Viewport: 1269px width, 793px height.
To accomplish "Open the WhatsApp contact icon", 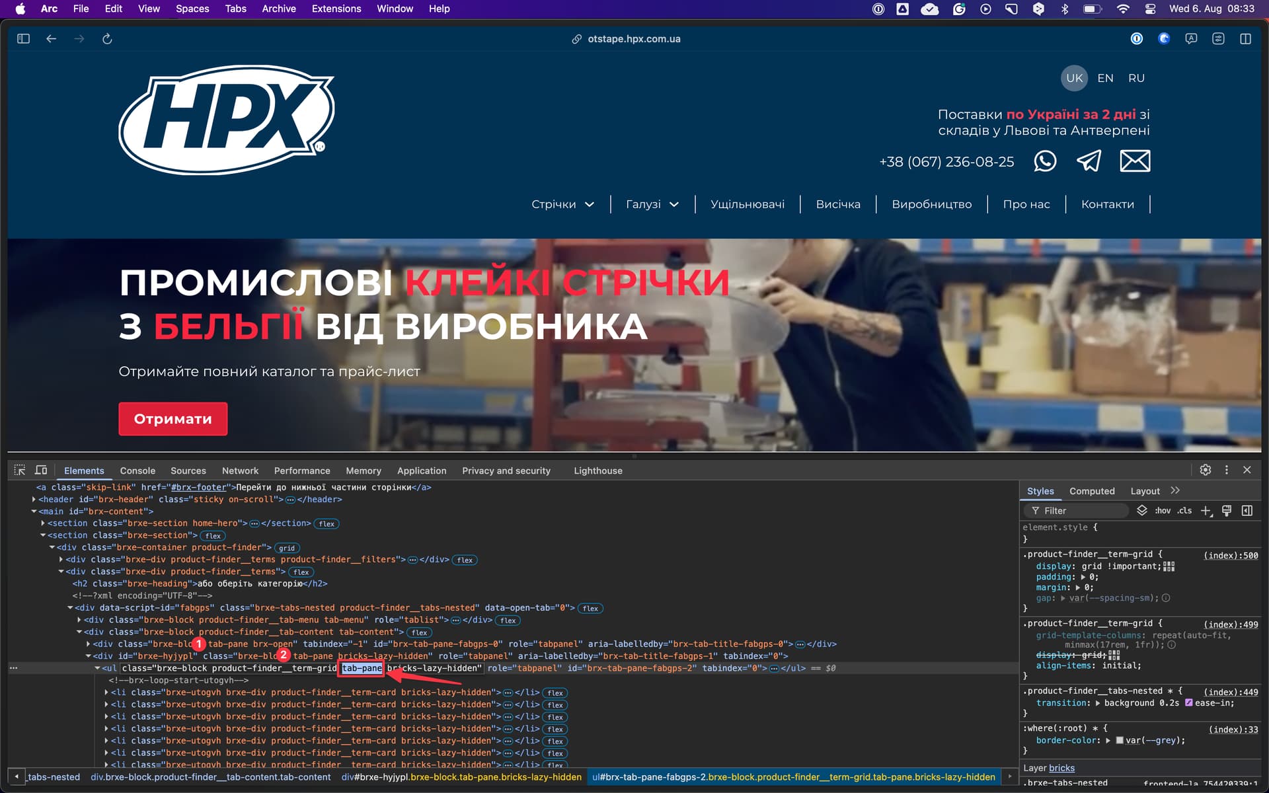I will tap(1044, 161).
